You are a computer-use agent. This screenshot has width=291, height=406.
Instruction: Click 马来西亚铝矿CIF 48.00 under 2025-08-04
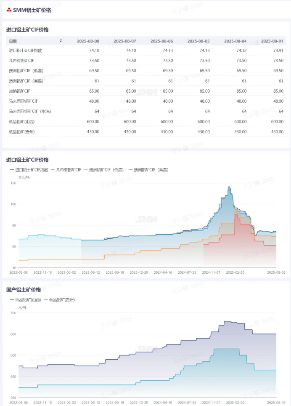pyautogui.click(x=241, y=101)
